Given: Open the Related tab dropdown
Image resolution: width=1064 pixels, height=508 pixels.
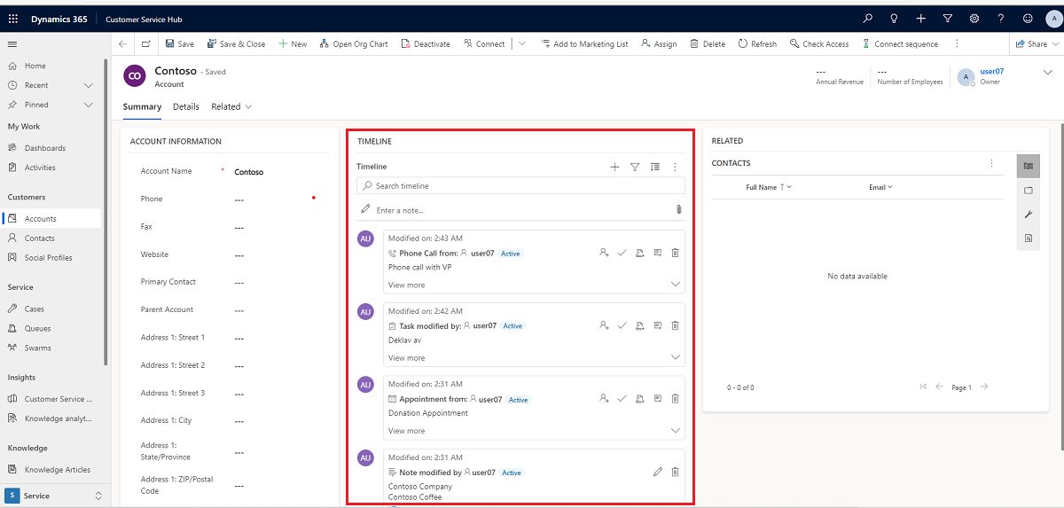Looking at the screenshot, I should point(231,106).
